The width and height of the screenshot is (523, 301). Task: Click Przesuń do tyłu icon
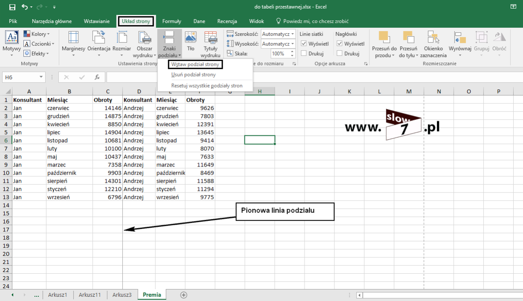pos(408,37)
